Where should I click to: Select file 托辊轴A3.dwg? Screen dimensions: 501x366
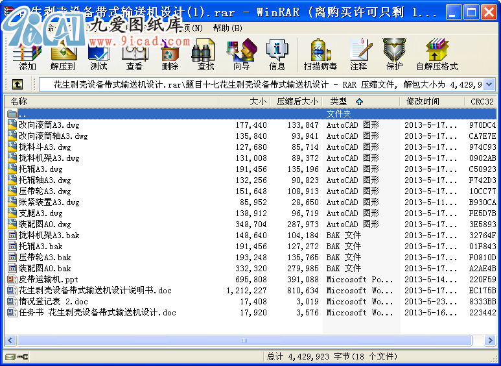coord(45,180)
